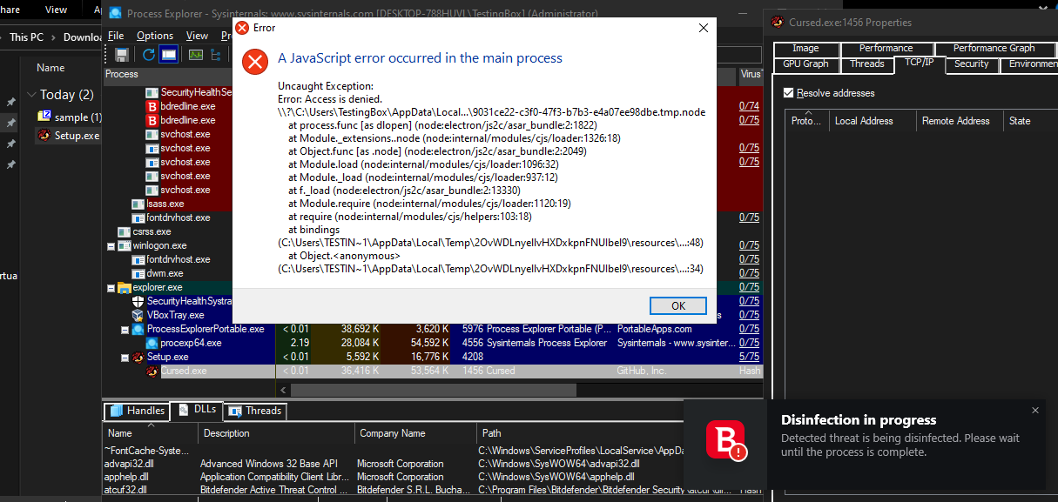This screenshot has height=502, width=1058.
Task: Close the Error dialog with the X button
Action: tap(703, 28)
